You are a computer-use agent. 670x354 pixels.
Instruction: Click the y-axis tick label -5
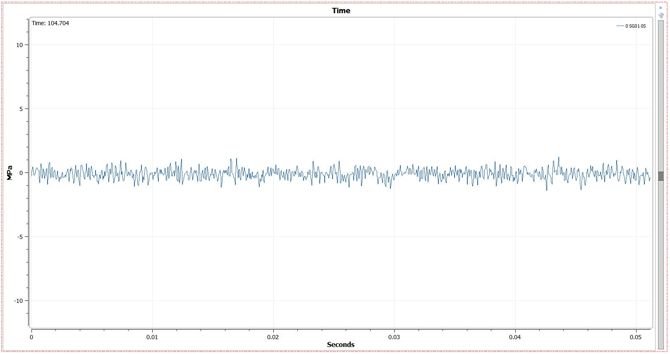pyautogui.click(x=20, y=237)
